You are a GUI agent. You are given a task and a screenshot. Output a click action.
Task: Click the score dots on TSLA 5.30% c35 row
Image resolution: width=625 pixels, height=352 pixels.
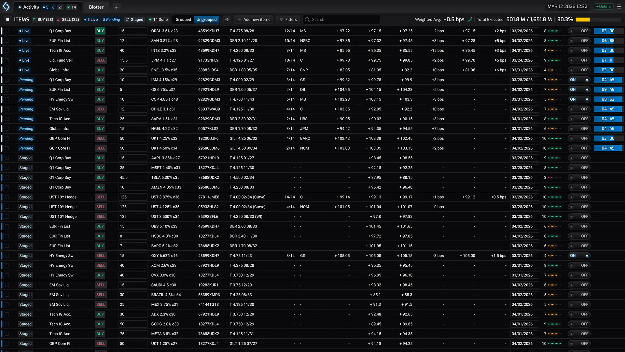pyautogui.click(x=554, y=178)
